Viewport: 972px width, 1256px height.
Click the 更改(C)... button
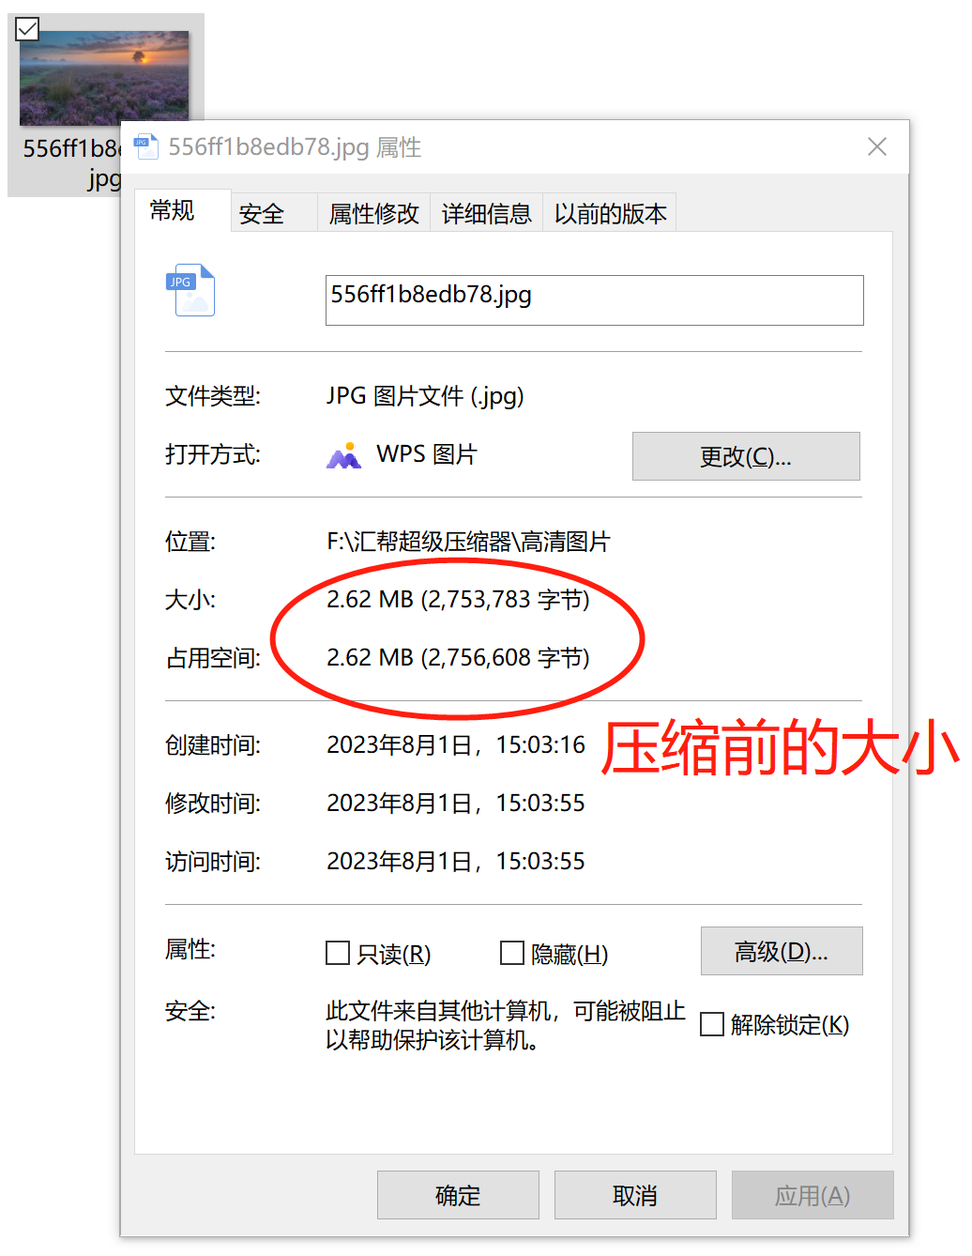click(x=746, y=456)
